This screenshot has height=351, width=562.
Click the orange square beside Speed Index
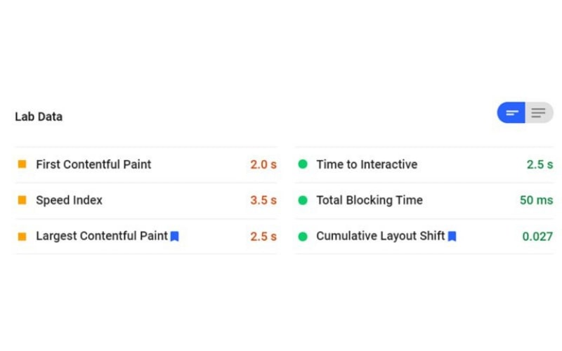click(x=22, y=200)
